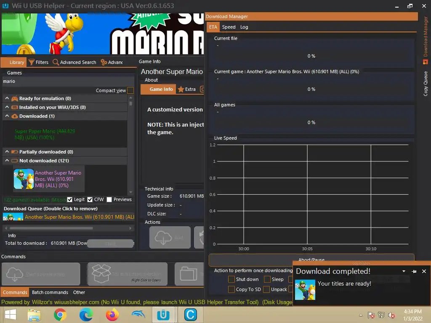Show hidden system tray icons
431x323 pixels.
[361, 315]
